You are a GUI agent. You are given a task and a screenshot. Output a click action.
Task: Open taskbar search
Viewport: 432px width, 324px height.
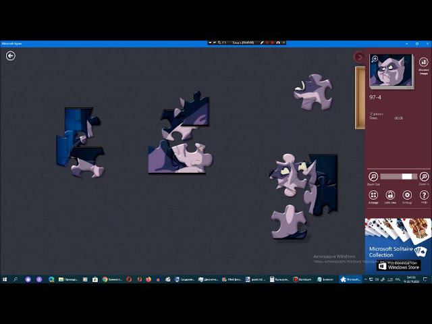click(x=16, y=279)
